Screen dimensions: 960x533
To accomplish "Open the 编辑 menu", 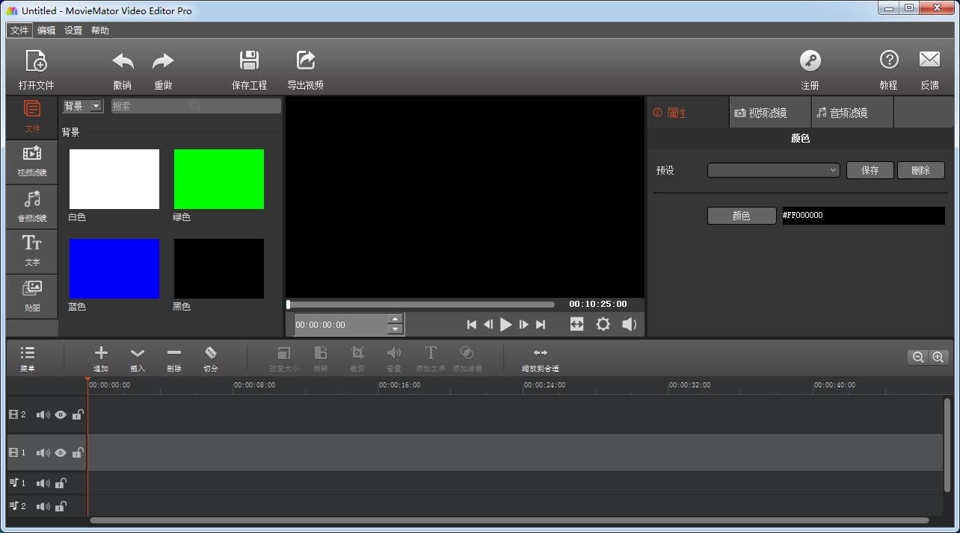I will [46, 31].
